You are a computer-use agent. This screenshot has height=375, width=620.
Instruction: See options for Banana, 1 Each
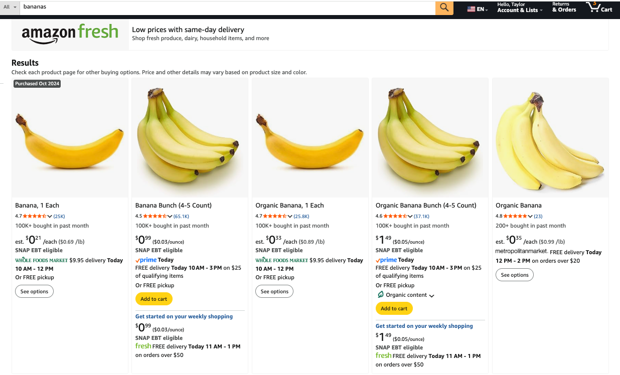[x=34, y=291]
